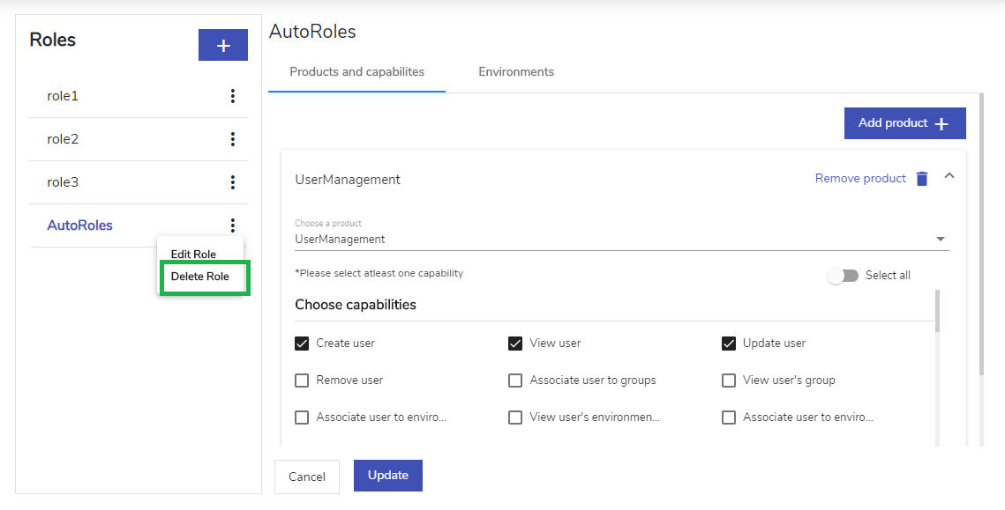
Task: Click the AutoRoles three-dot menu icon
Action: (x=233, y=225)
